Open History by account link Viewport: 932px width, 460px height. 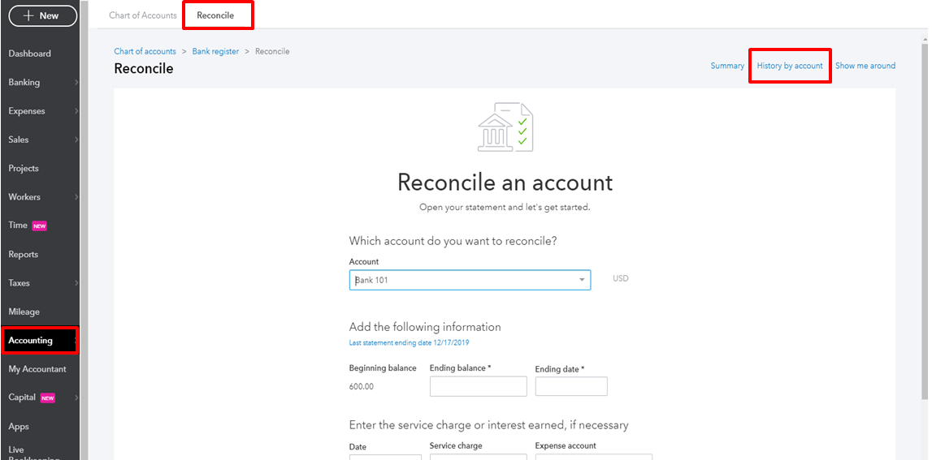pos(790,66)
